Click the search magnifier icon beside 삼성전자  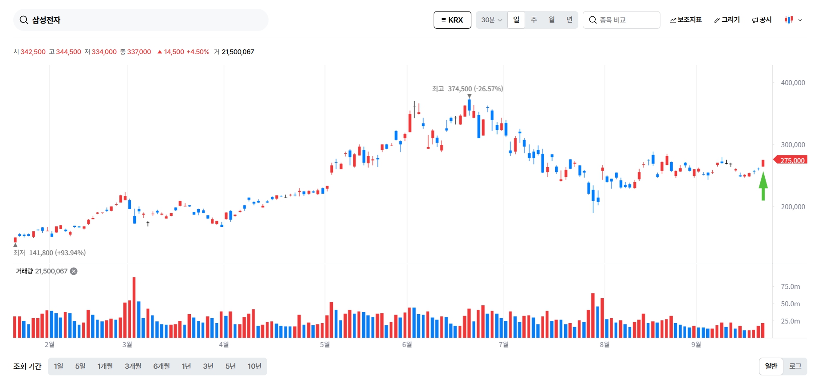pos(24,20)
